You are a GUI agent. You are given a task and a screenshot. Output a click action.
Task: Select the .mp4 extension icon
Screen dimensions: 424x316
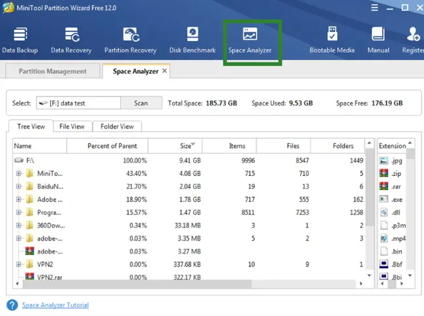tap(384, 238)
